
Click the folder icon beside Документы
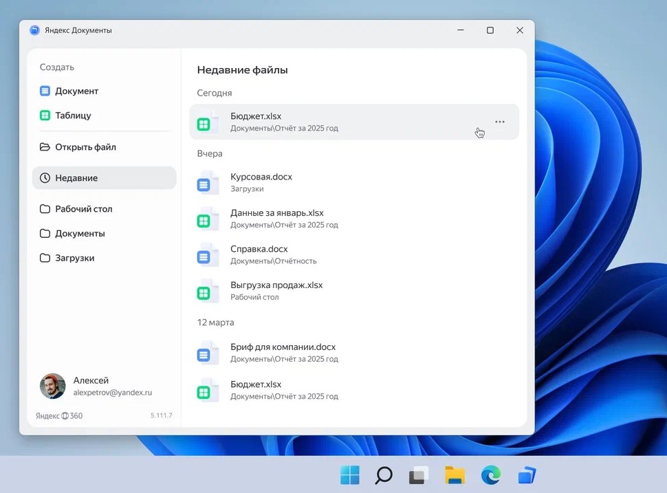(45, 234)
